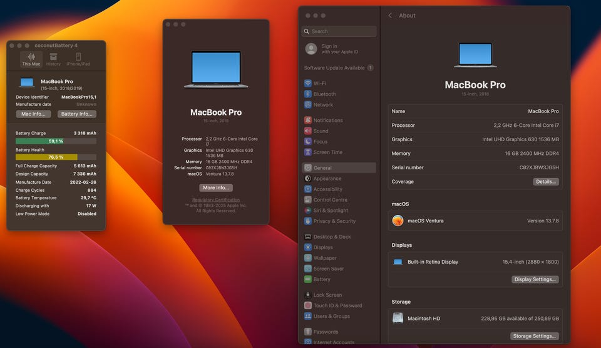Go back using the About chevron
The height and width of the screenshot is (348, 601).
390,16
